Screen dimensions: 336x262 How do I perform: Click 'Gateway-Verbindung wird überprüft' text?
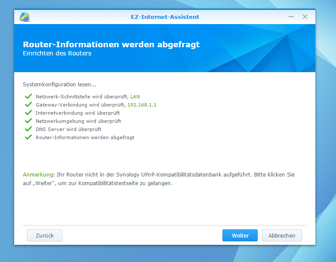point(80,105)
